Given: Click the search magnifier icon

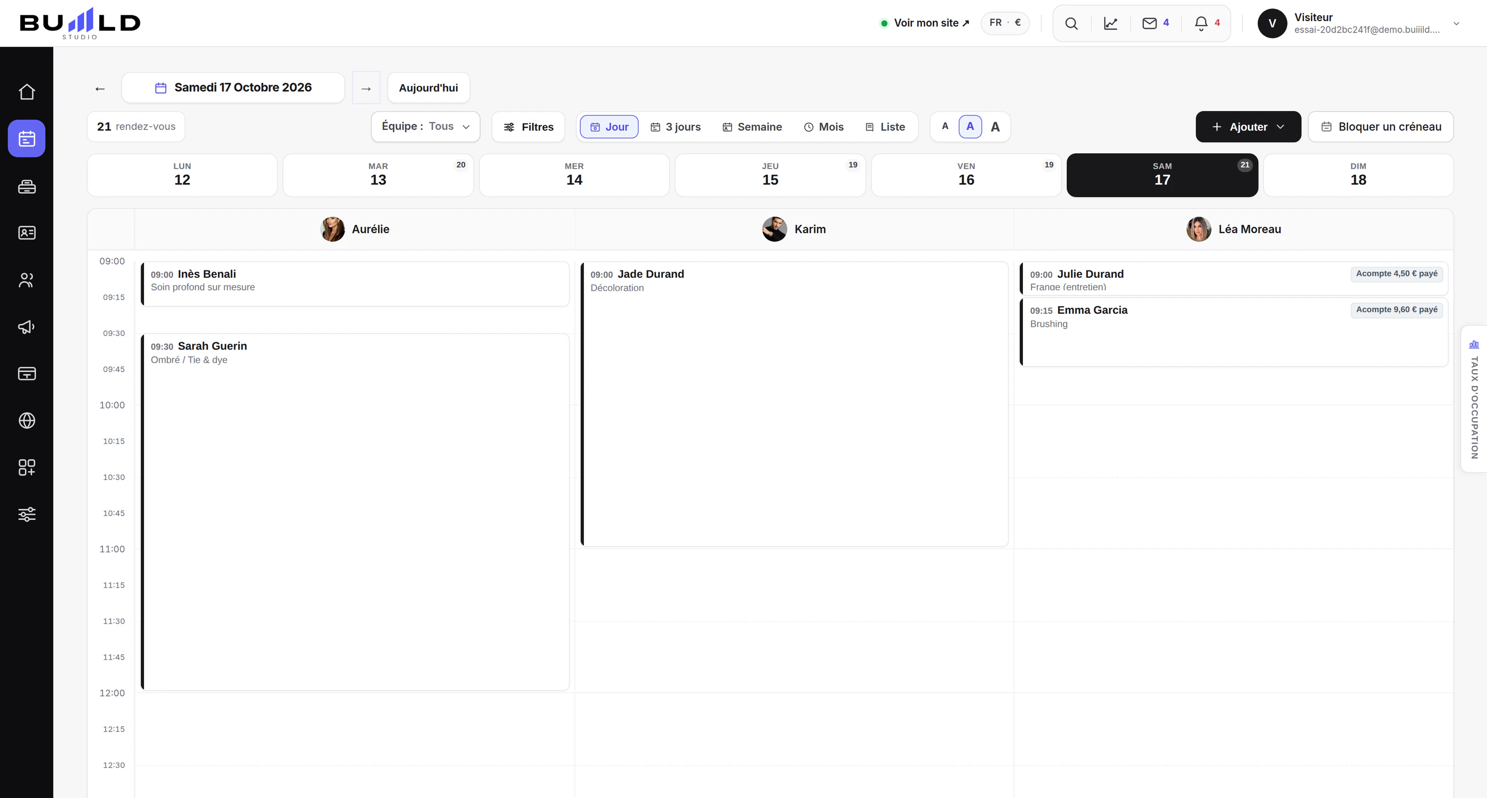Looking at the screenshot, I should pyautogui.click(x=1071, y=23).
